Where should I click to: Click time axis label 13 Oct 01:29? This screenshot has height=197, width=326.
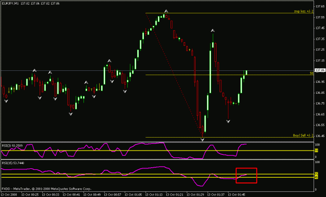pyautogui.click(x=195, y=195)
